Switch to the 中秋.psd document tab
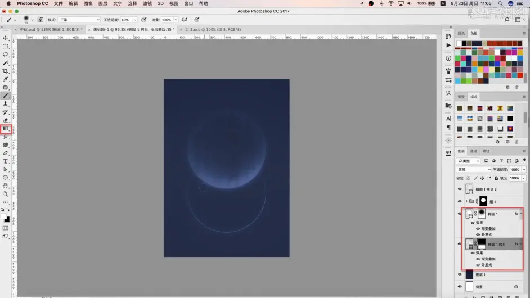This screenshot has width=530, height=298. [51, 29]
